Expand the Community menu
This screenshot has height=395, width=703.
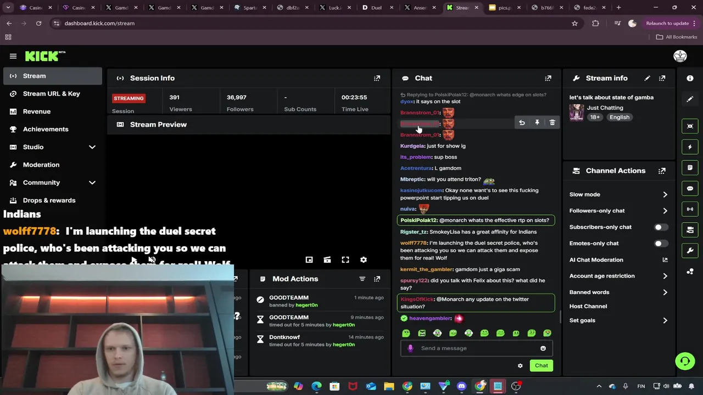point(53,183)
